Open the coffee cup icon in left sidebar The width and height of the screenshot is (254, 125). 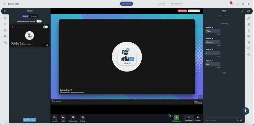coord(5,24)
